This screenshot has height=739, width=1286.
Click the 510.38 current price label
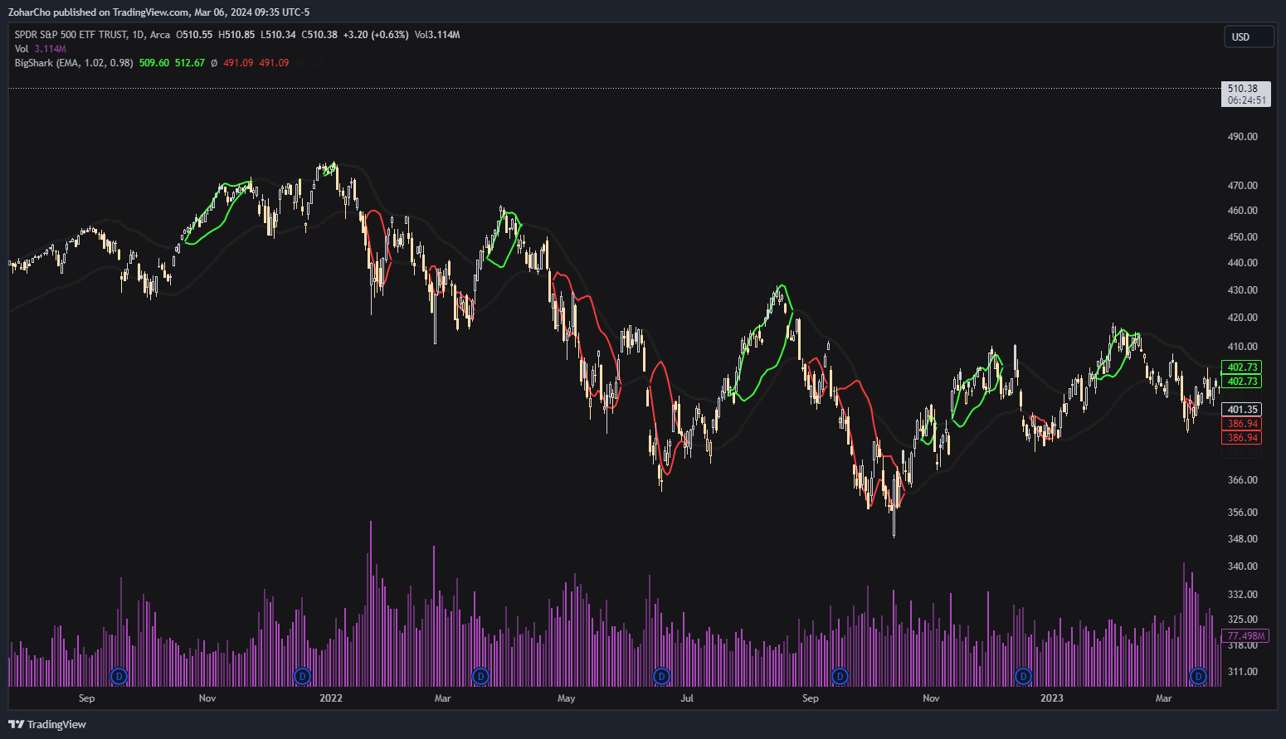tap(1243, 89)
